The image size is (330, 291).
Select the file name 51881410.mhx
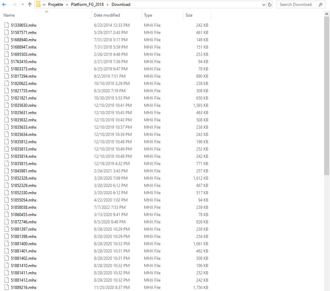(x=24, y=266)
